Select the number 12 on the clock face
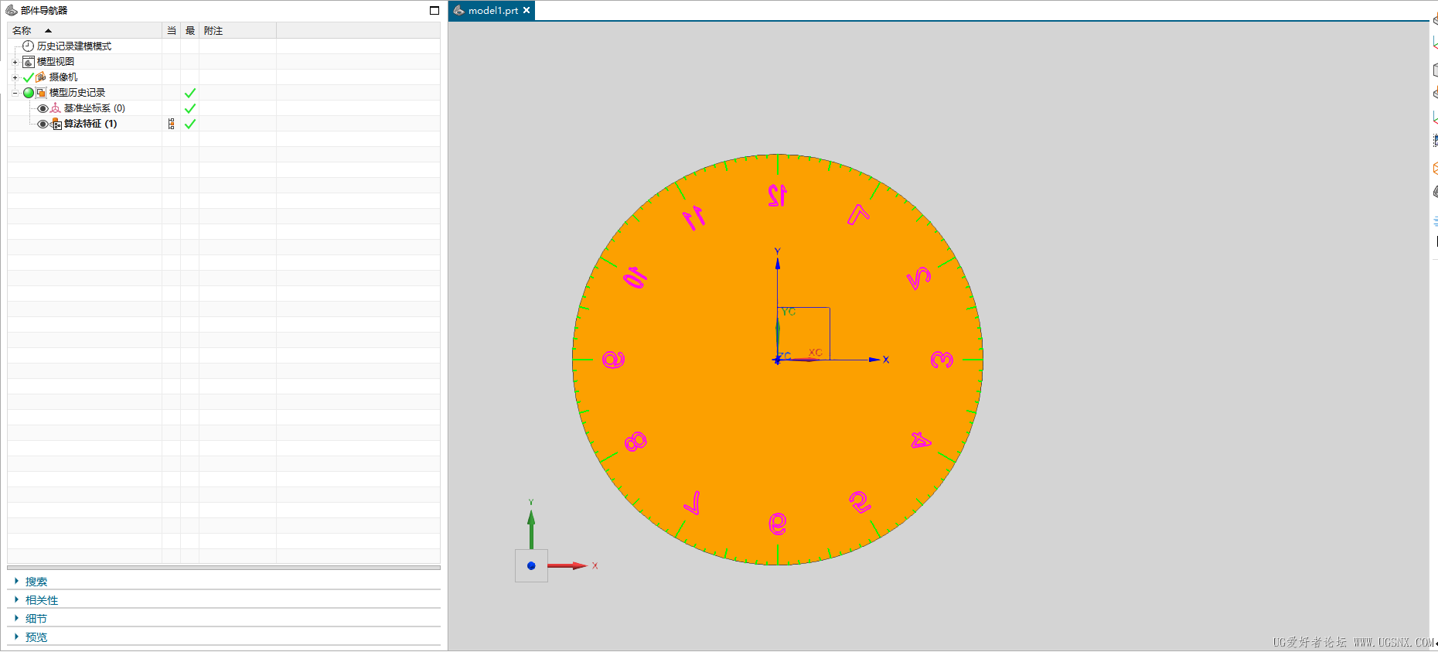 (777, 195)
